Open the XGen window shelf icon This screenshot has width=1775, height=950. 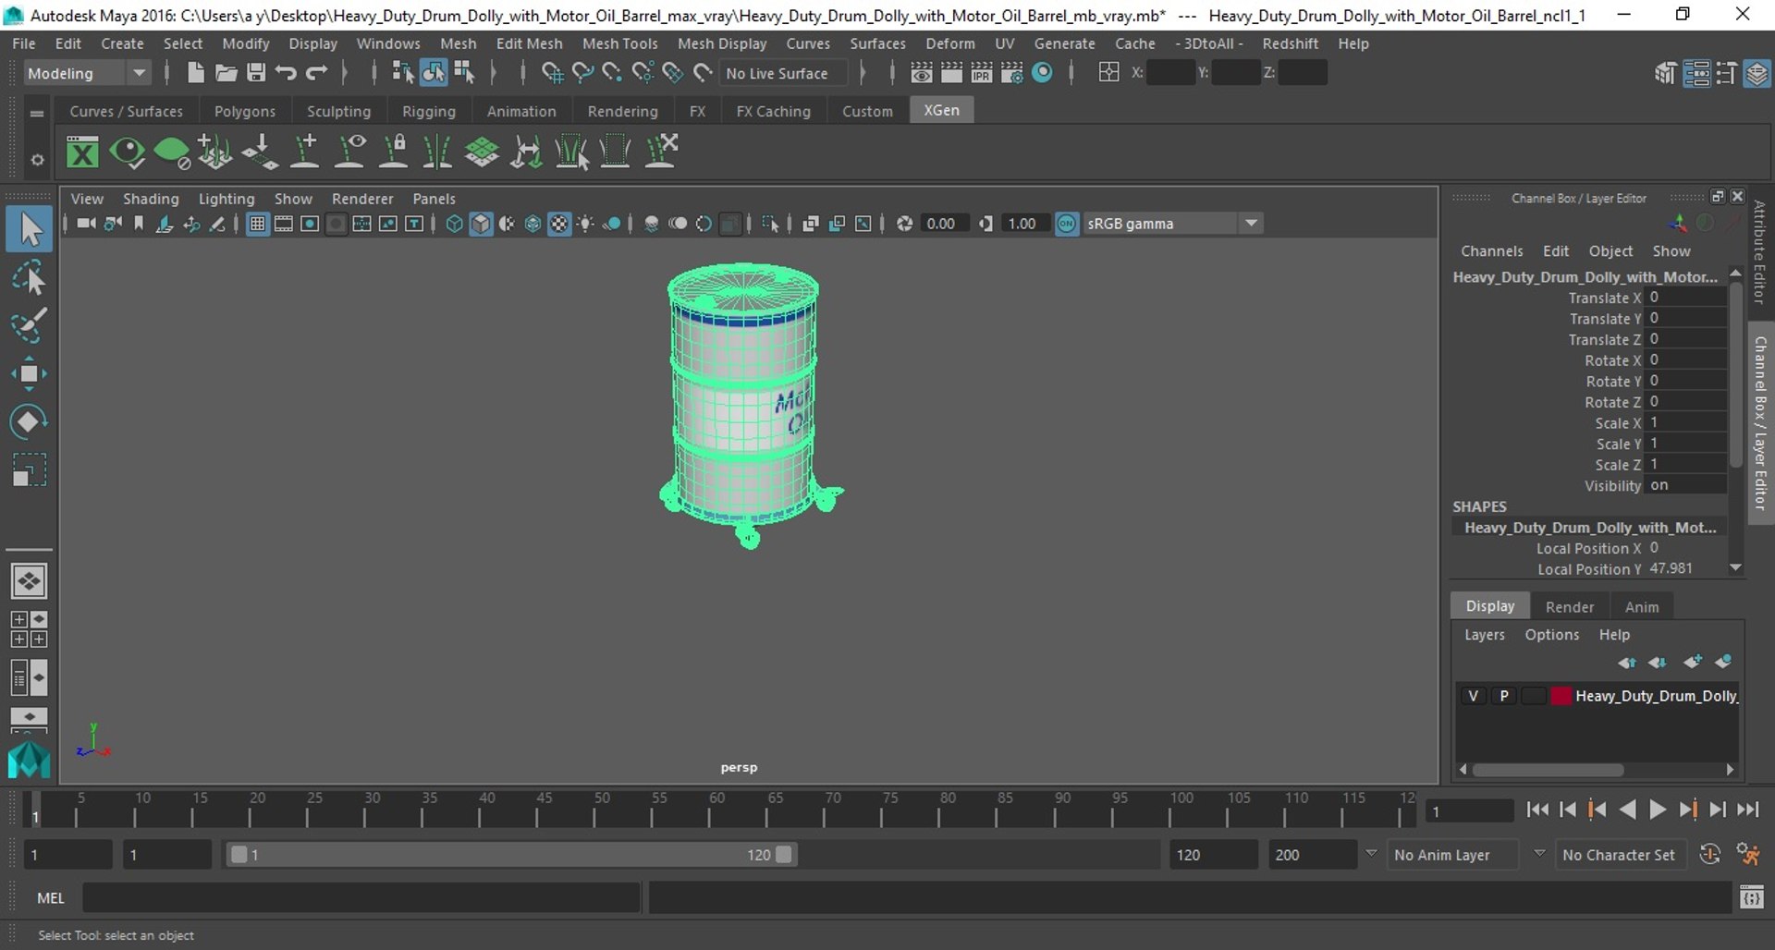click(x=82, y=152)
